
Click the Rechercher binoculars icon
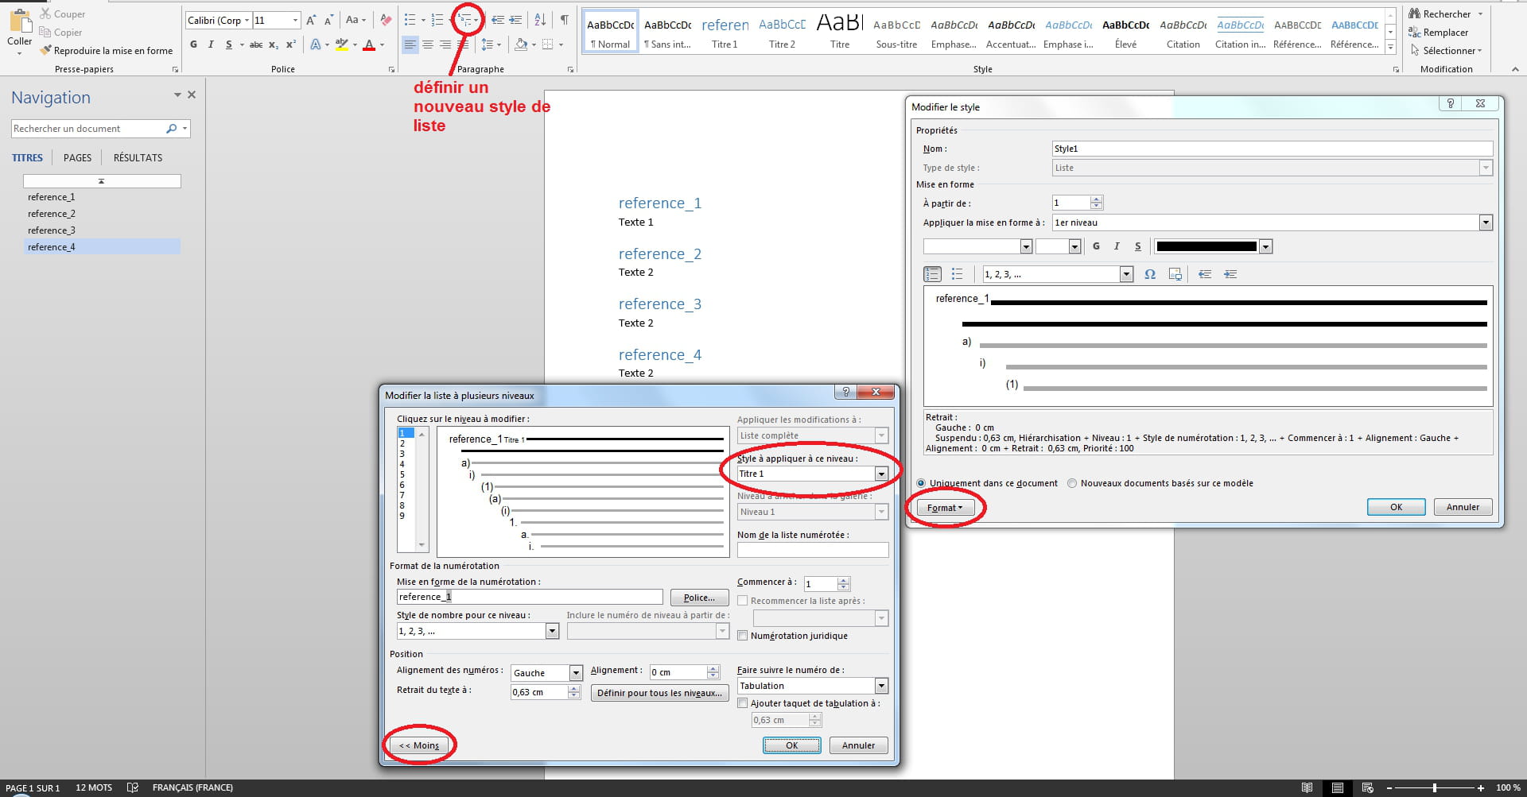click(1414, 14)
